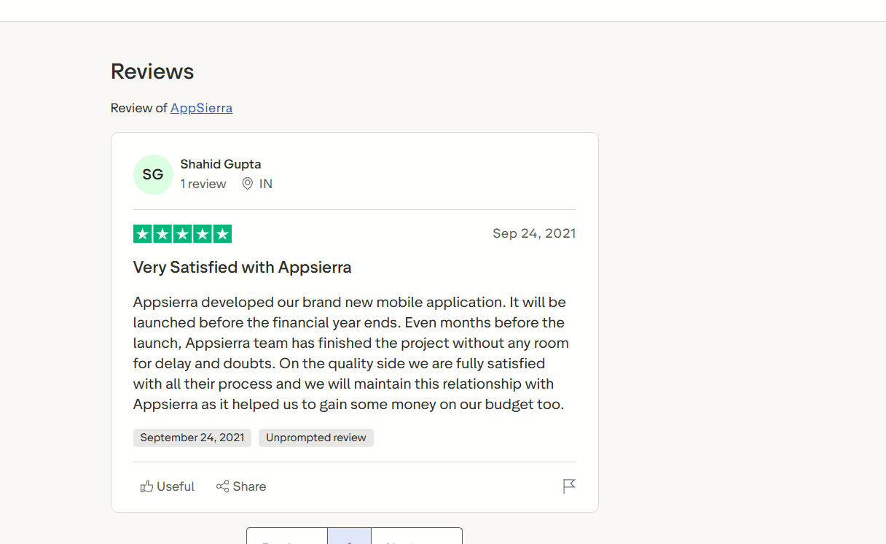This screenshot has height=544, width=886.
Task: Click the first green star in the rating
Action: tap(141, 233)
